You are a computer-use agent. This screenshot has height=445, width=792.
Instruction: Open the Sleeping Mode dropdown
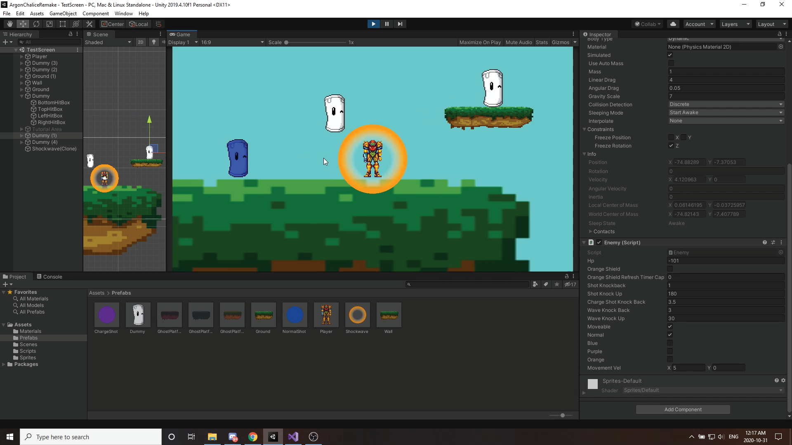tap(725, 112)
